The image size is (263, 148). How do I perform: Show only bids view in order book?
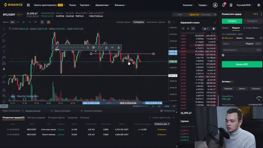188,29
